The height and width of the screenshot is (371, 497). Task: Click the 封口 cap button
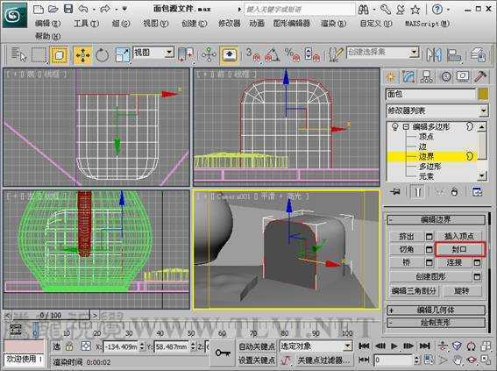coord(459,250)
